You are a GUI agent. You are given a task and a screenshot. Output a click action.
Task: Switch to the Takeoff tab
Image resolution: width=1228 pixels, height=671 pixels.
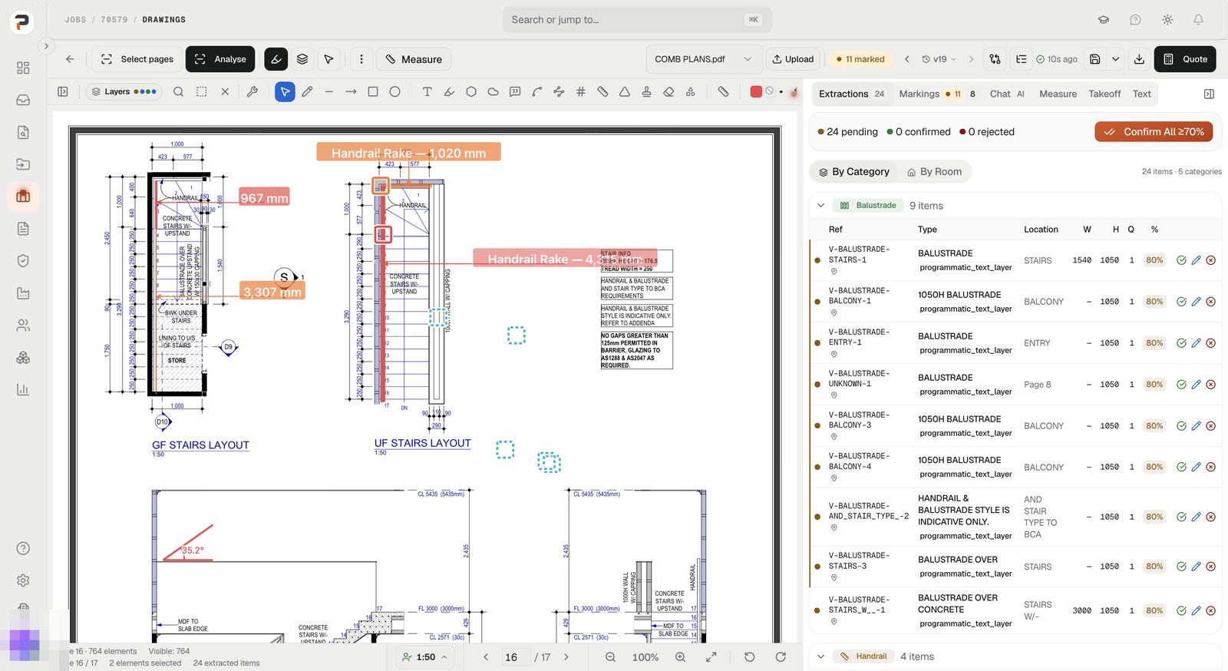coord(1104,94)
